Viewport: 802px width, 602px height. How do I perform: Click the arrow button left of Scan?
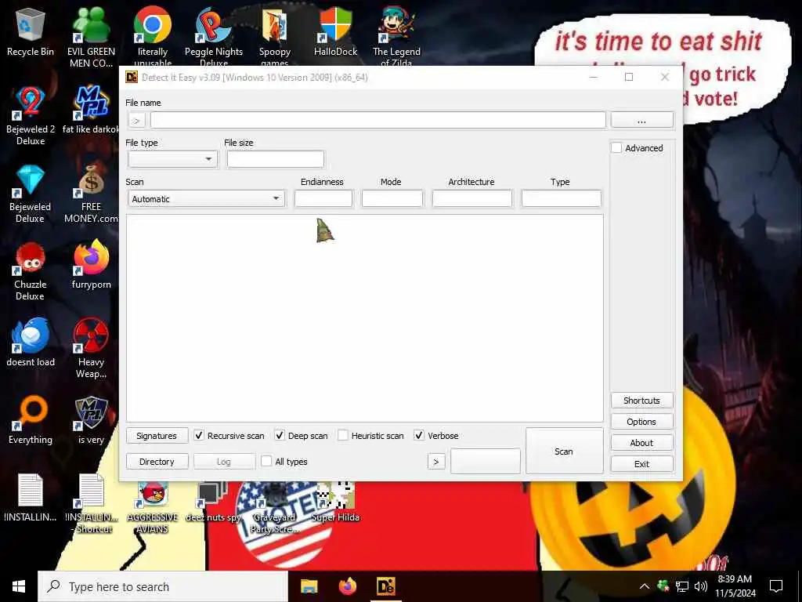(436, 462)
